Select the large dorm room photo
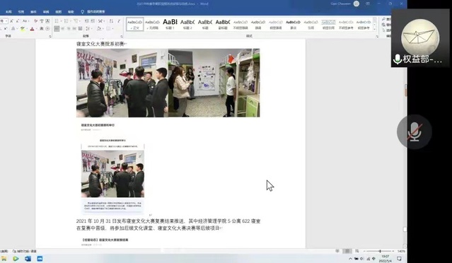 coord(168,83)
